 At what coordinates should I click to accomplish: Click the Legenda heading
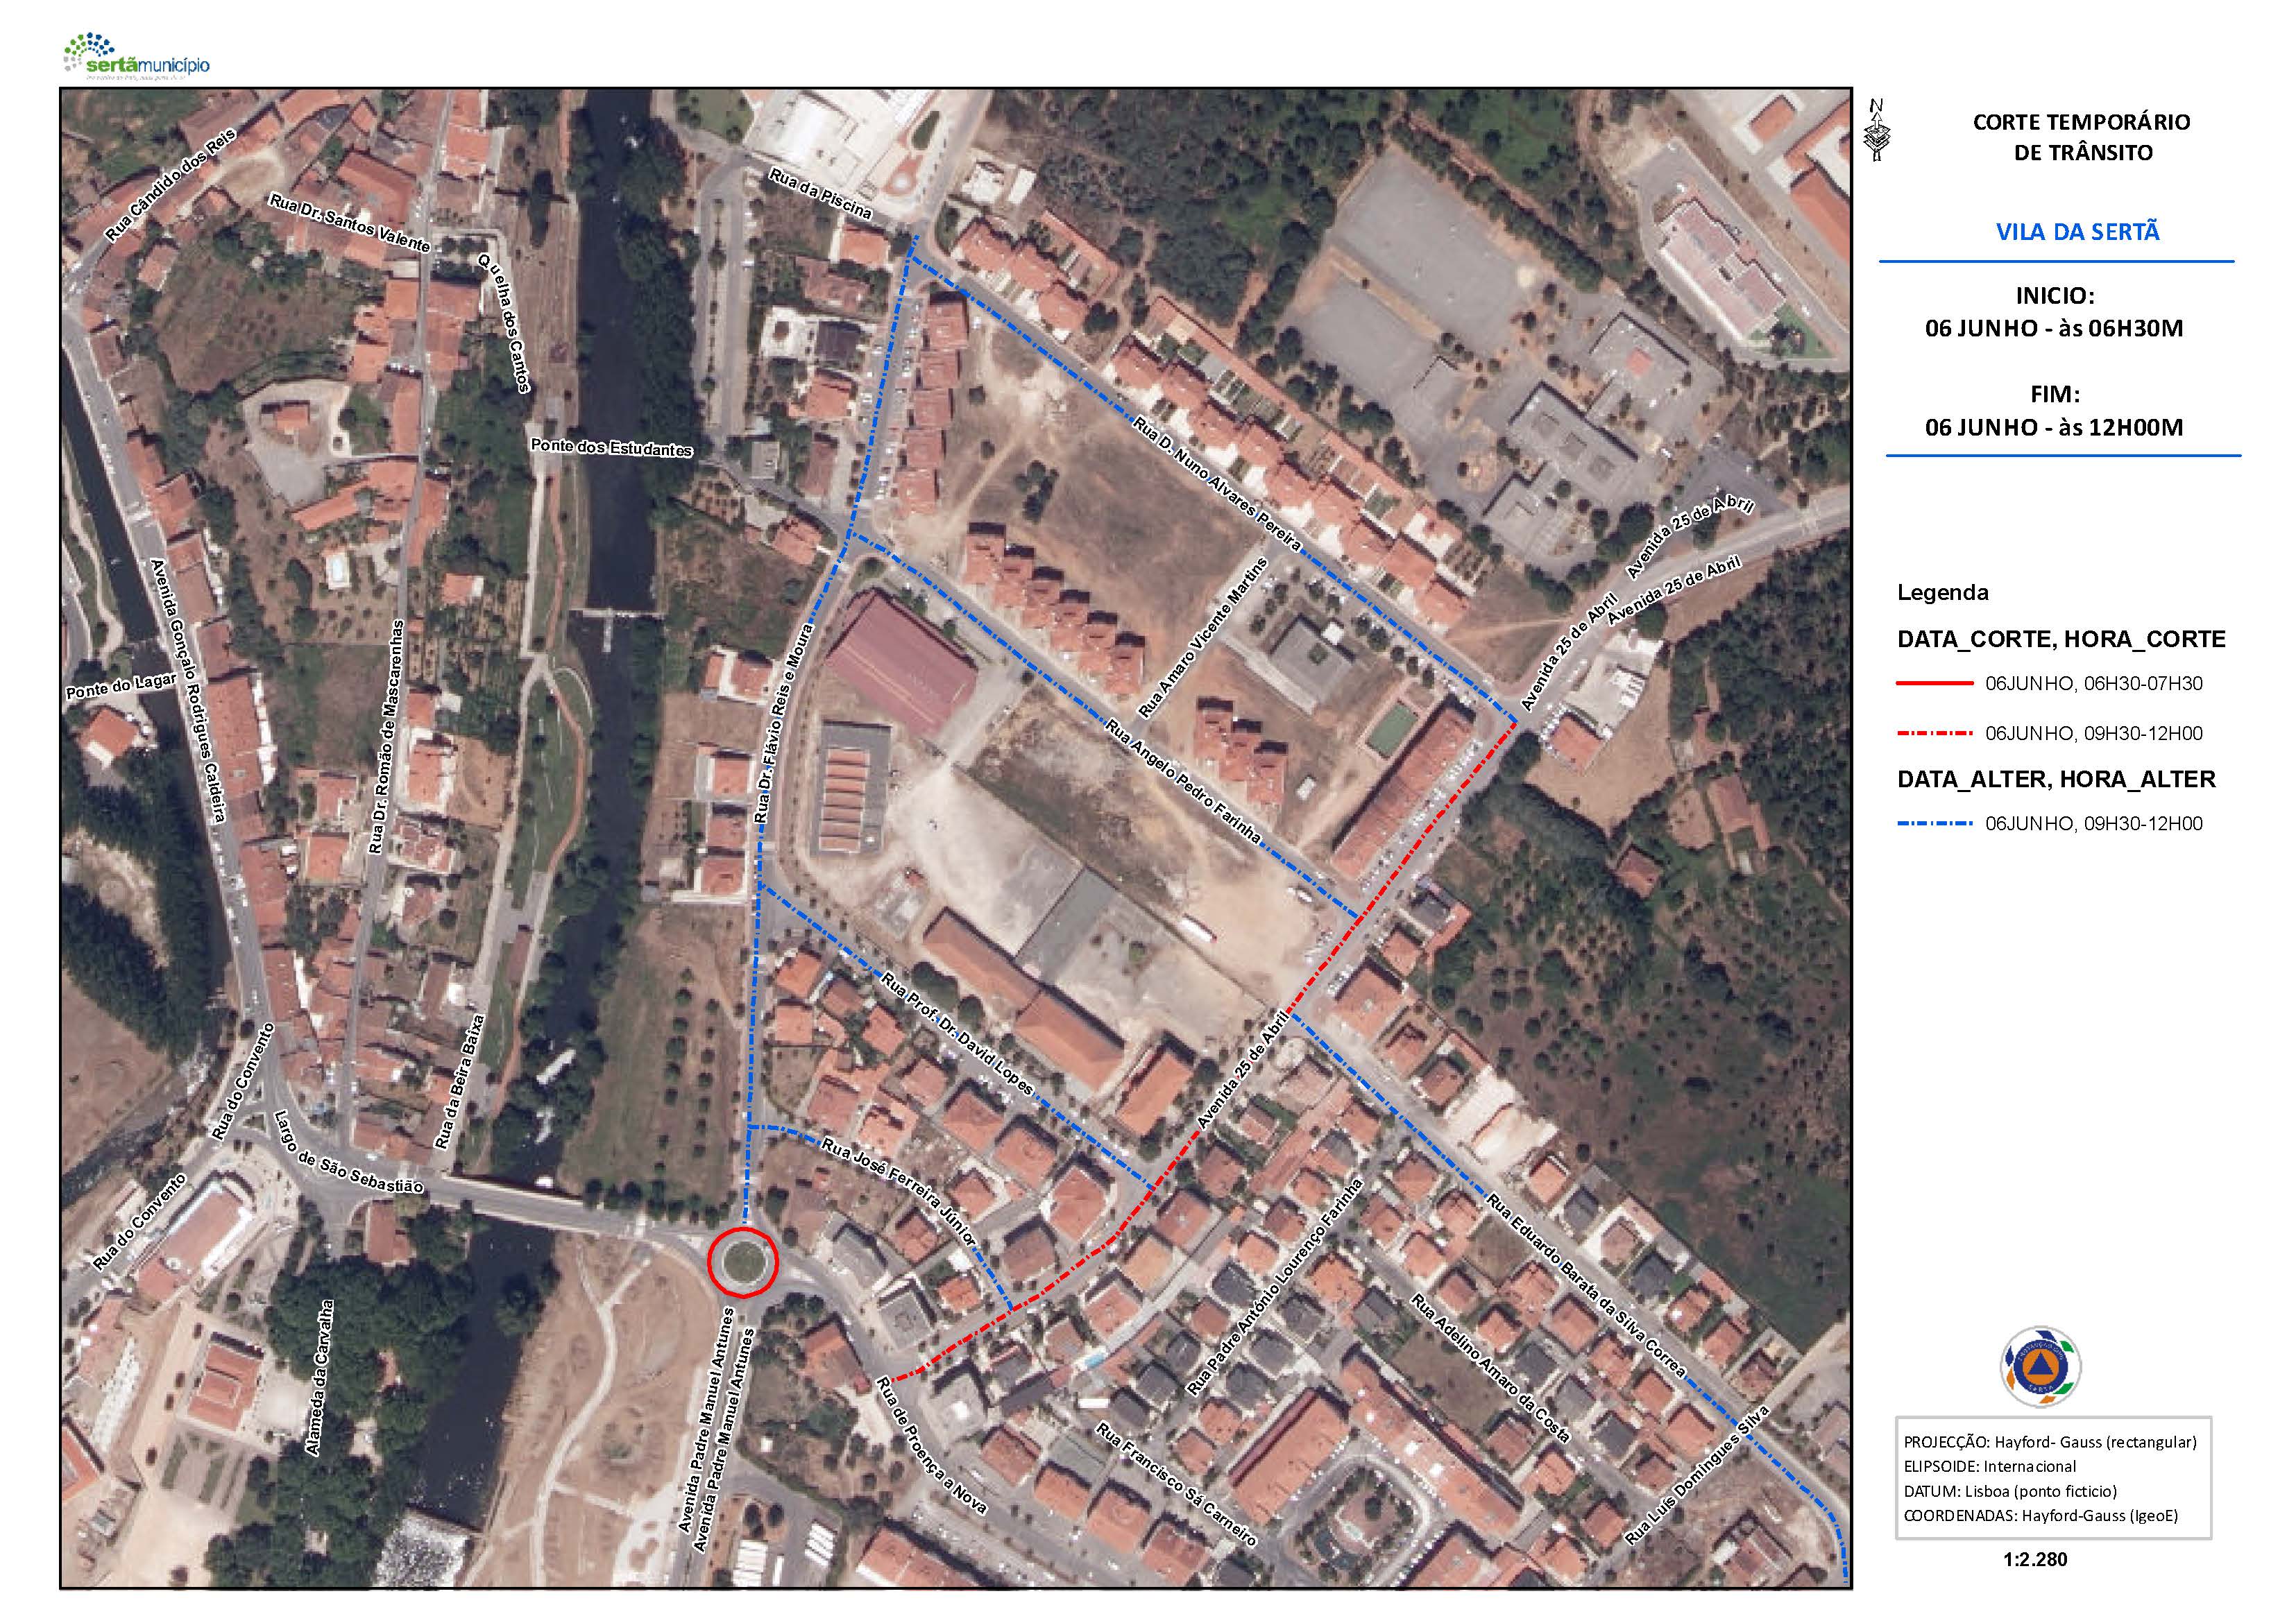(x=1942, y=592)
